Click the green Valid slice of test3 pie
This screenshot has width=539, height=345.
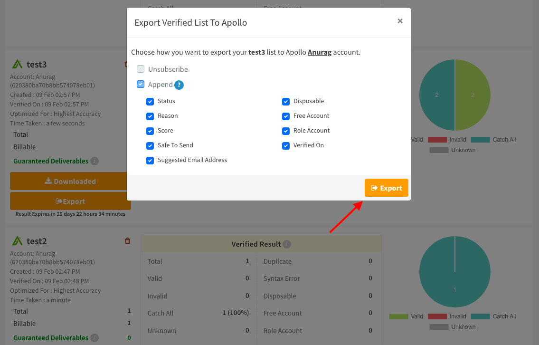pos(473,95)
